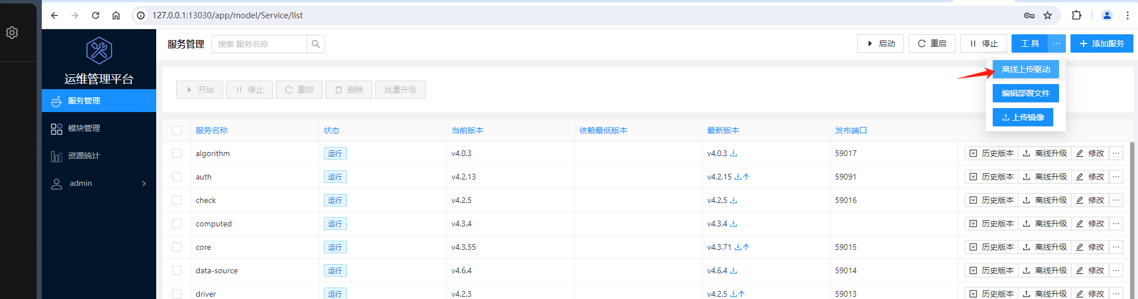Click the site info icon in address bar
Screen dimensions: 1138x299
[141, 15]
